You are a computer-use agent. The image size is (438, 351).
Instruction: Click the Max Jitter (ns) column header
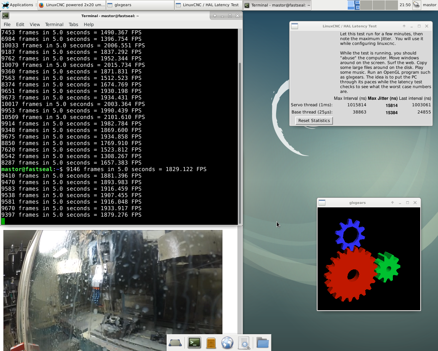tap(383, 98)
